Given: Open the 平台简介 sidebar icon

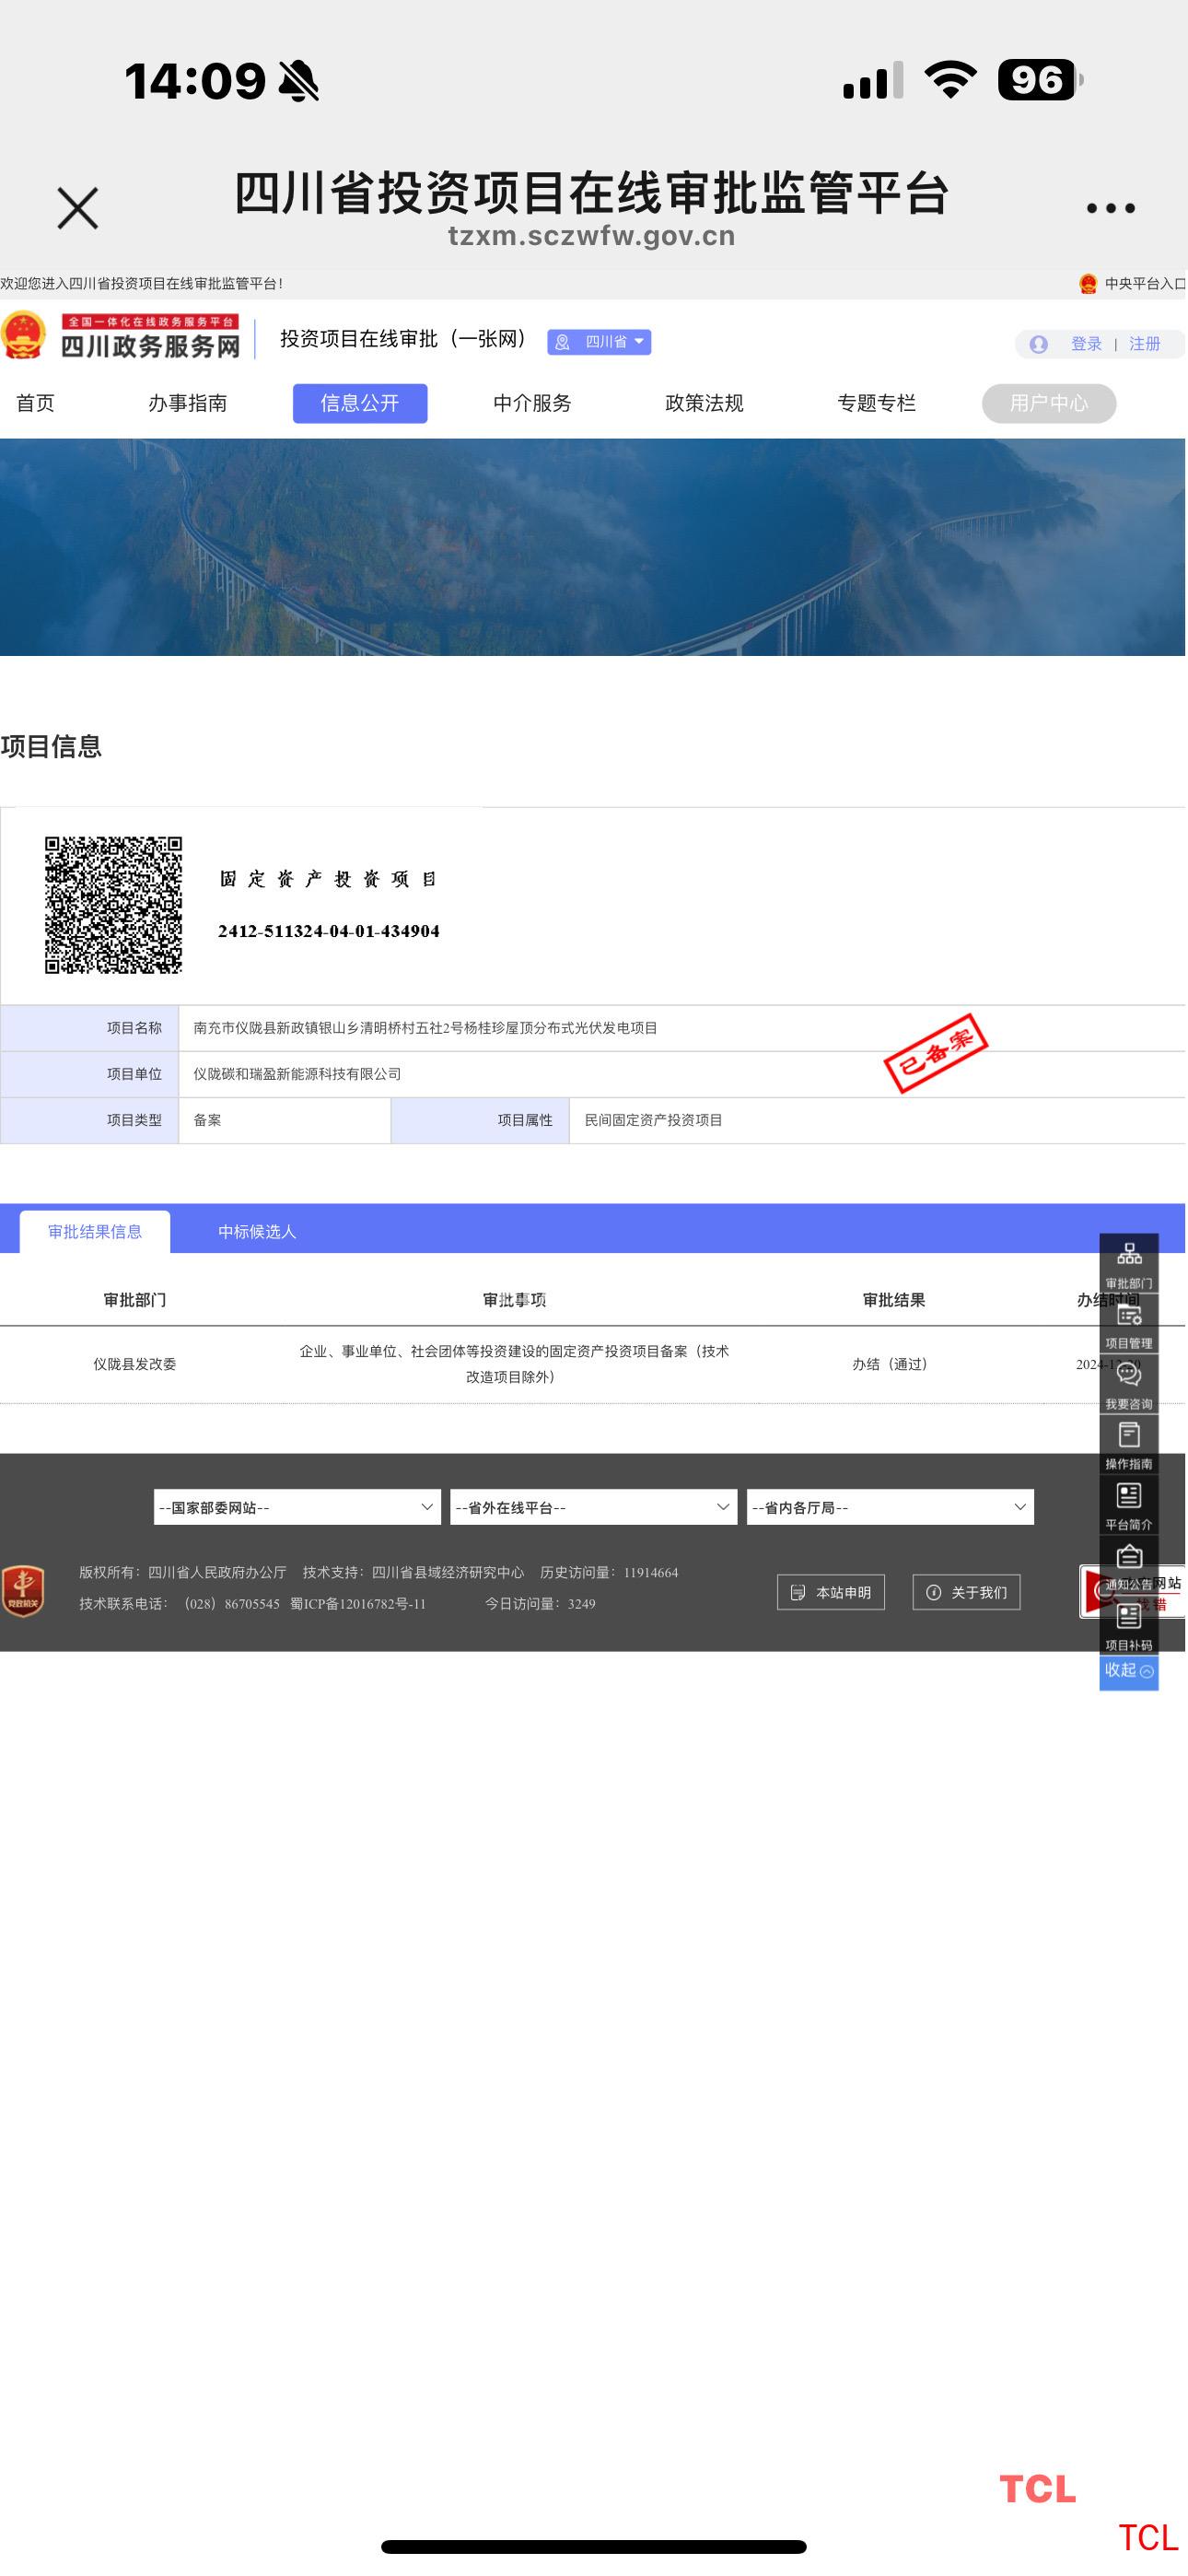Looking at the screenshot, I should click(1128, 1504).
